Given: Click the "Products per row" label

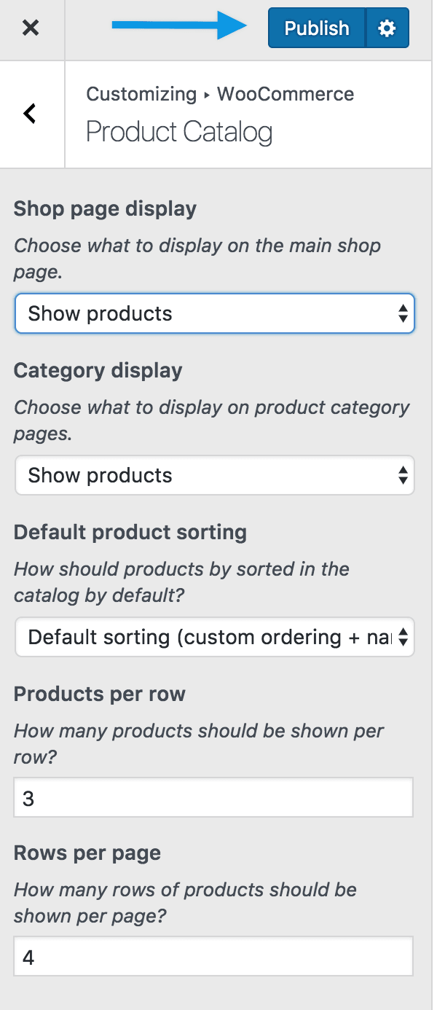Looking at the screenshot, I should (x=100, y=694).
